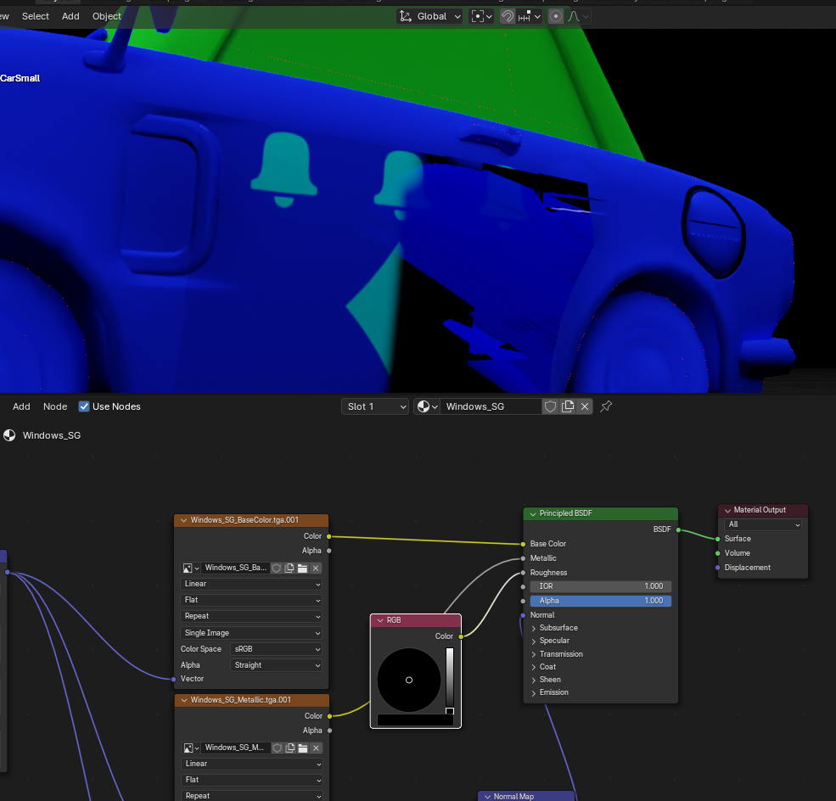Collapse the RGB node
836x801 pixels.
pos(380,620)
